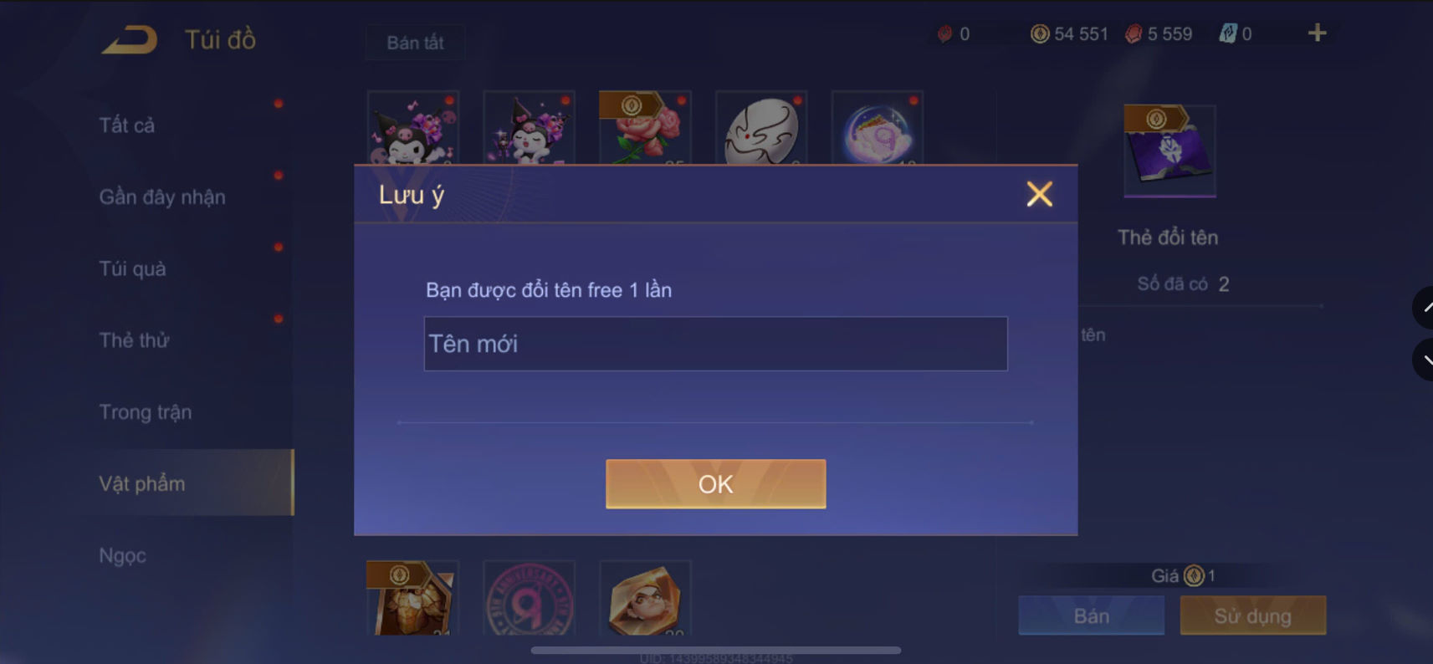Click the plus icon to add currency
1433x664 pixels.
click(x=1317, y=33)
